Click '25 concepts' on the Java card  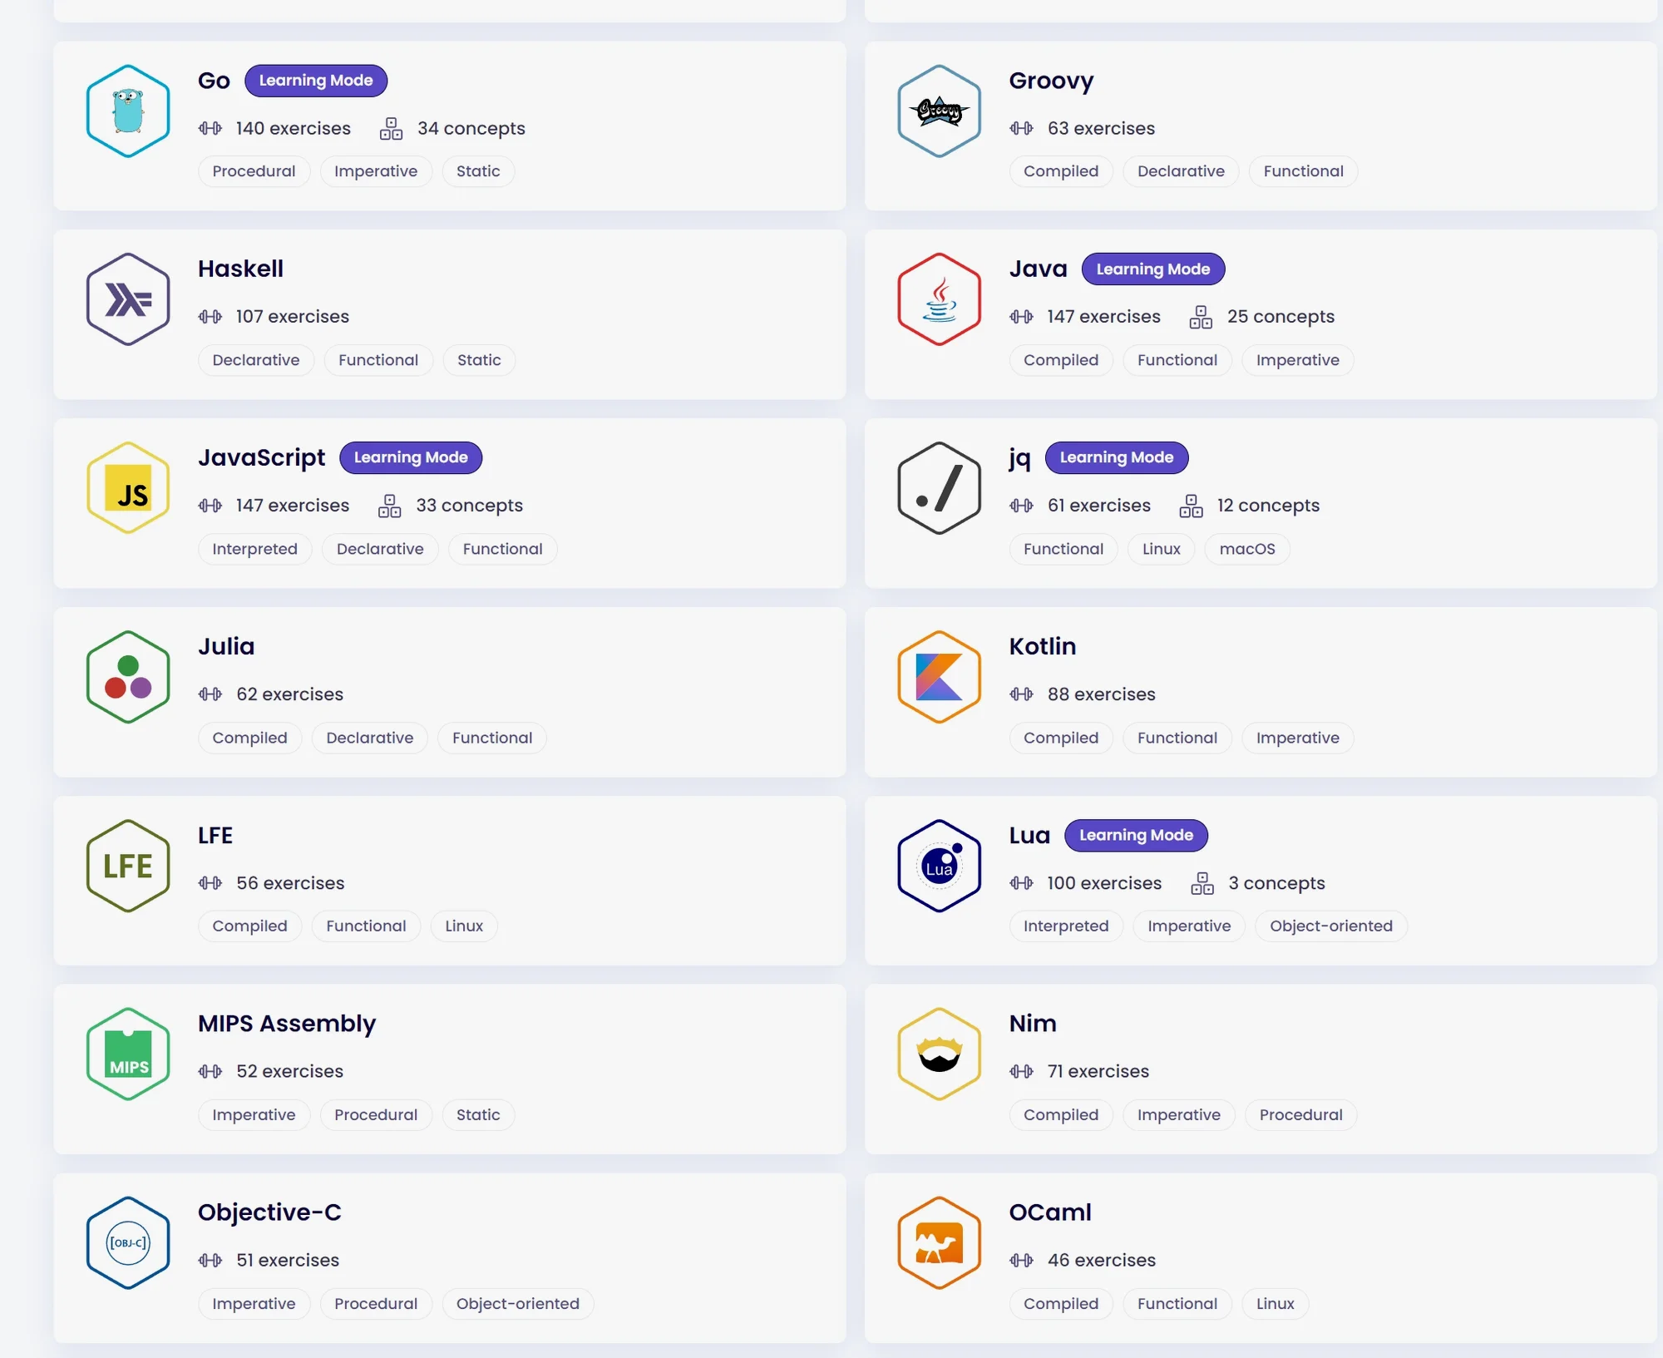(1281, 317)
